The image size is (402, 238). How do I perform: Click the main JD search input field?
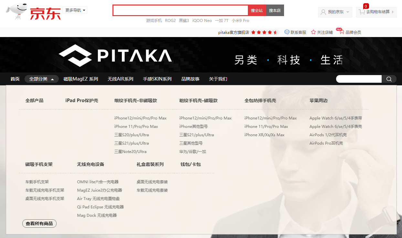pyautogui.click(x=180, y=10)
